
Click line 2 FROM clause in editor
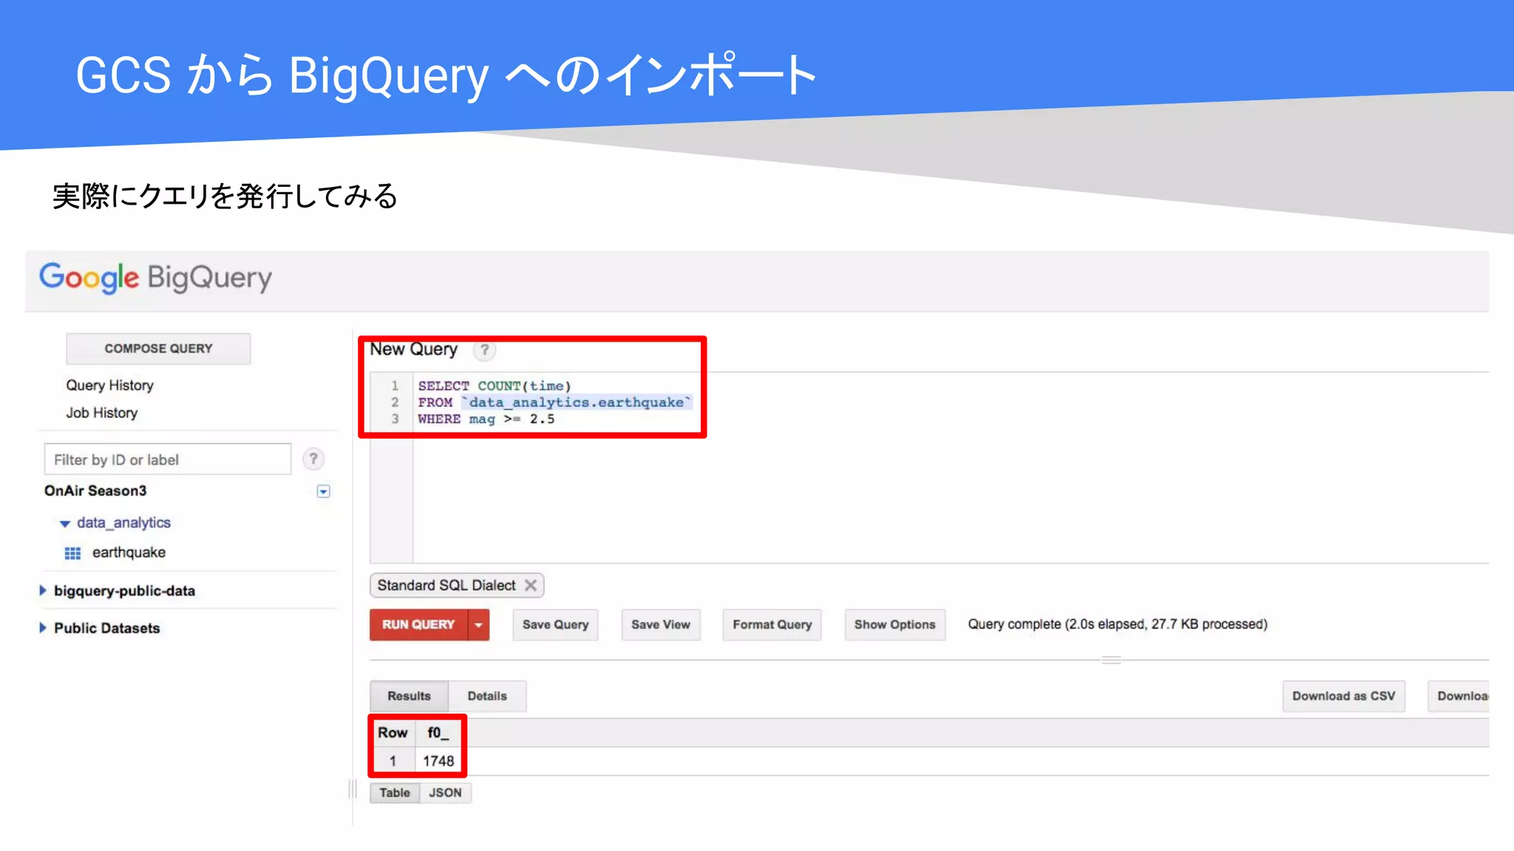pyautogui.click(x=554, y=403)
